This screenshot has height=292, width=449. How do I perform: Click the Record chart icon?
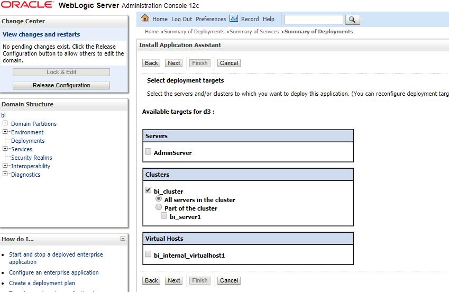pos(234,19)
